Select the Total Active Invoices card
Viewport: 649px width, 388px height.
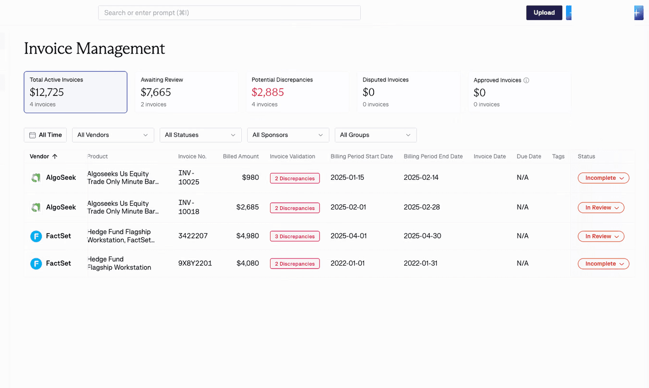75,92
